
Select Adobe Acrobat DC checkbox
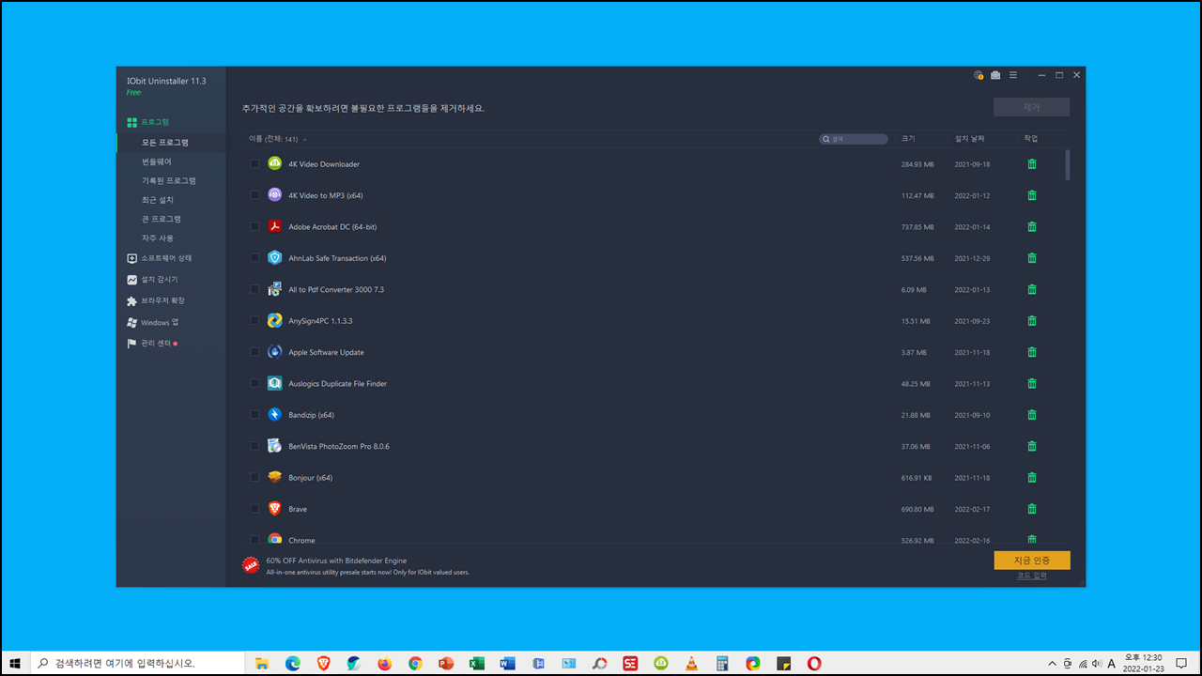click(254, 226)
